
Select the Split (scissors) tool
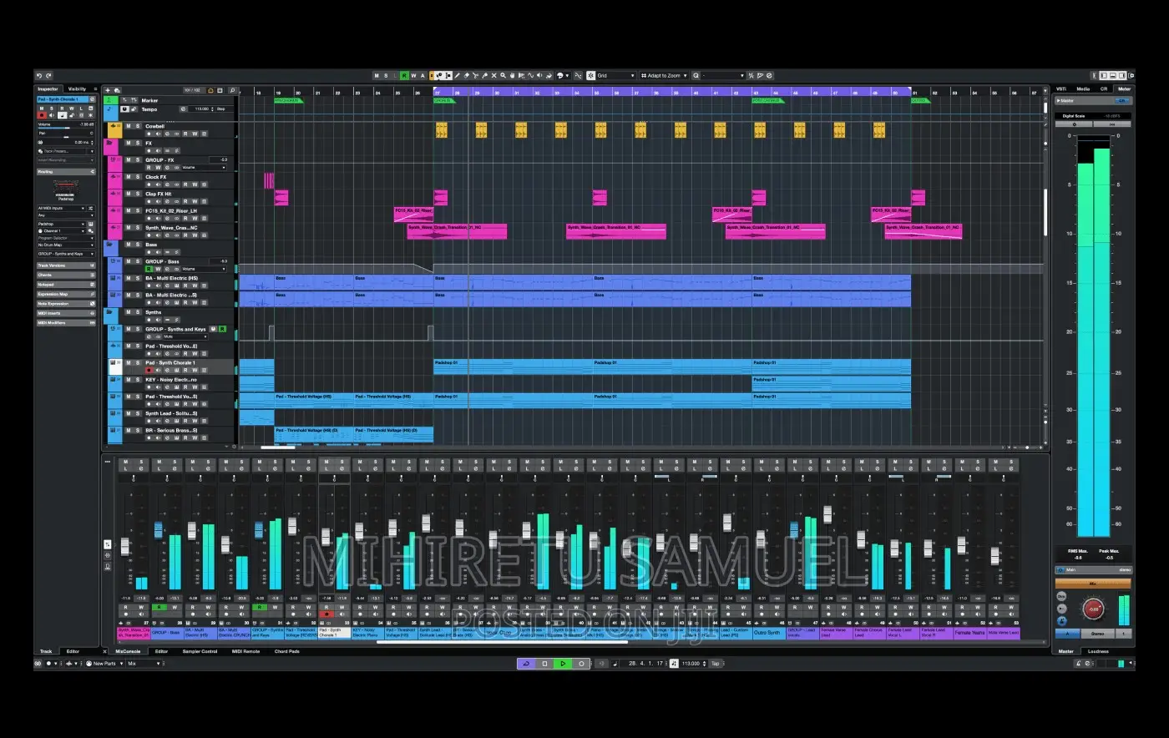[475, 75]
